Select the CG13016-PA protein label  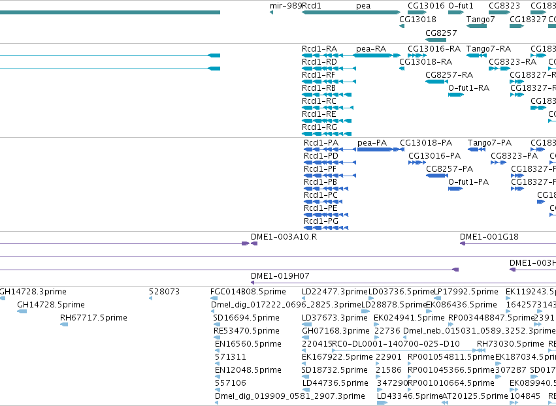pyautogui.click(x=434, y=156)
